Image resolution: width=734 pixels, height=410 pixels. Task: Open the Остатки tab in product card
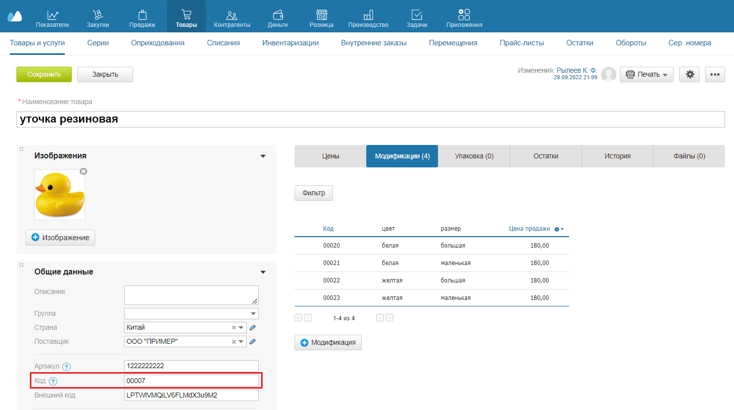coord(546,156)
